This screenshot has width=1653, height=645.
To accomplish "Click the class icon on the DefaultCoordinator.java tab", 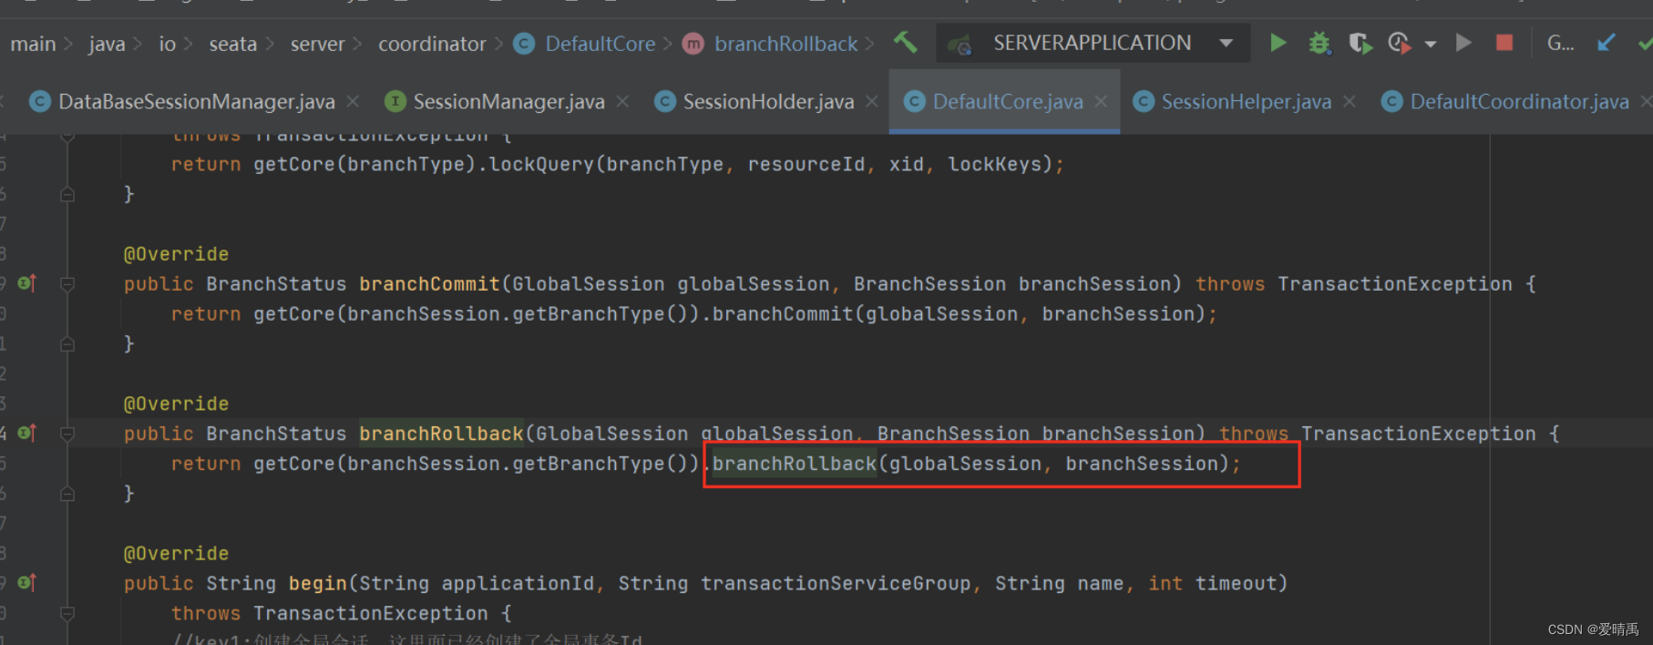I will coord(1391,101).
